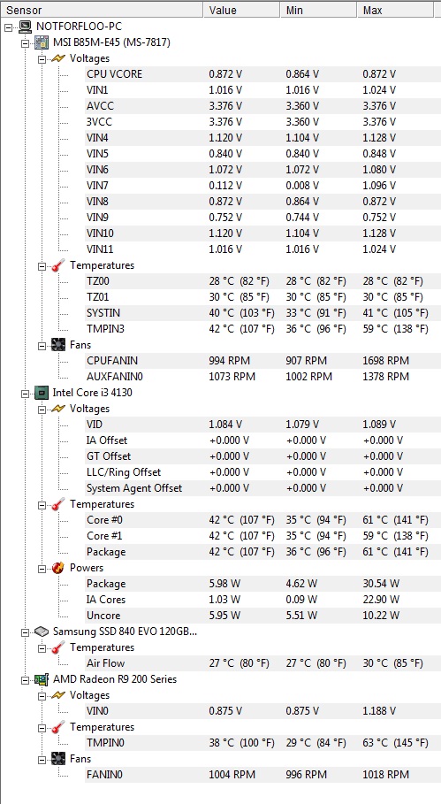Screen dimensions: 441x804
Task: Select the Air Flow temperature row
Action: pos(262,663)
